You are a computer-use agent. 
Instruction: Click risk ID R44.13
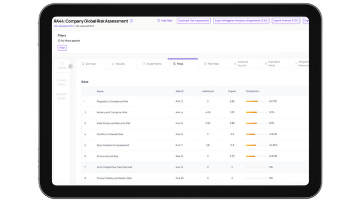tap(179, 101)
